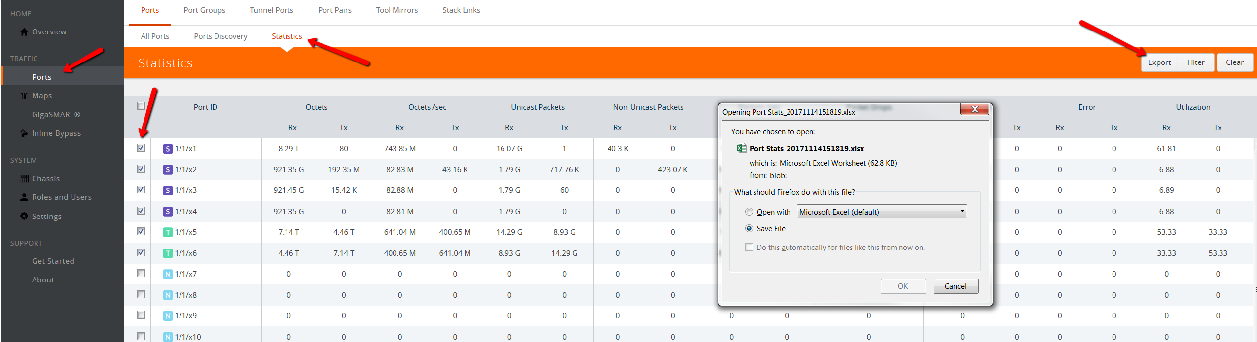
Task: Click the Excel file icon in the dialog
Action: coord(741,148)
